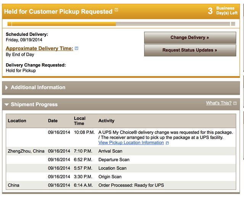Click help icon next to Approximate Delivery Time

(77, 48)
